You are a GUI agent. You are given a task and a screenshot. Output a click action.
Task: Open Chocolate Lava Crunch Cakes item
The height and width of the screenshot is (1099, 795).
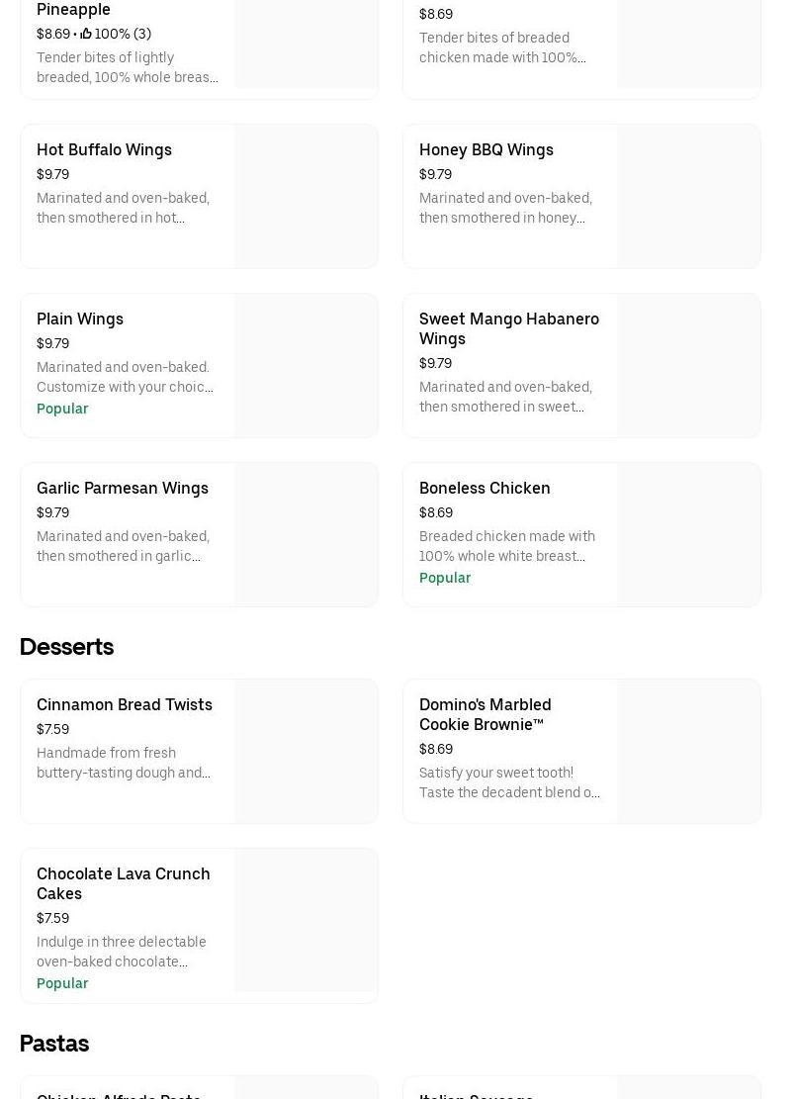pyautogui.click(x=124, y=883)
